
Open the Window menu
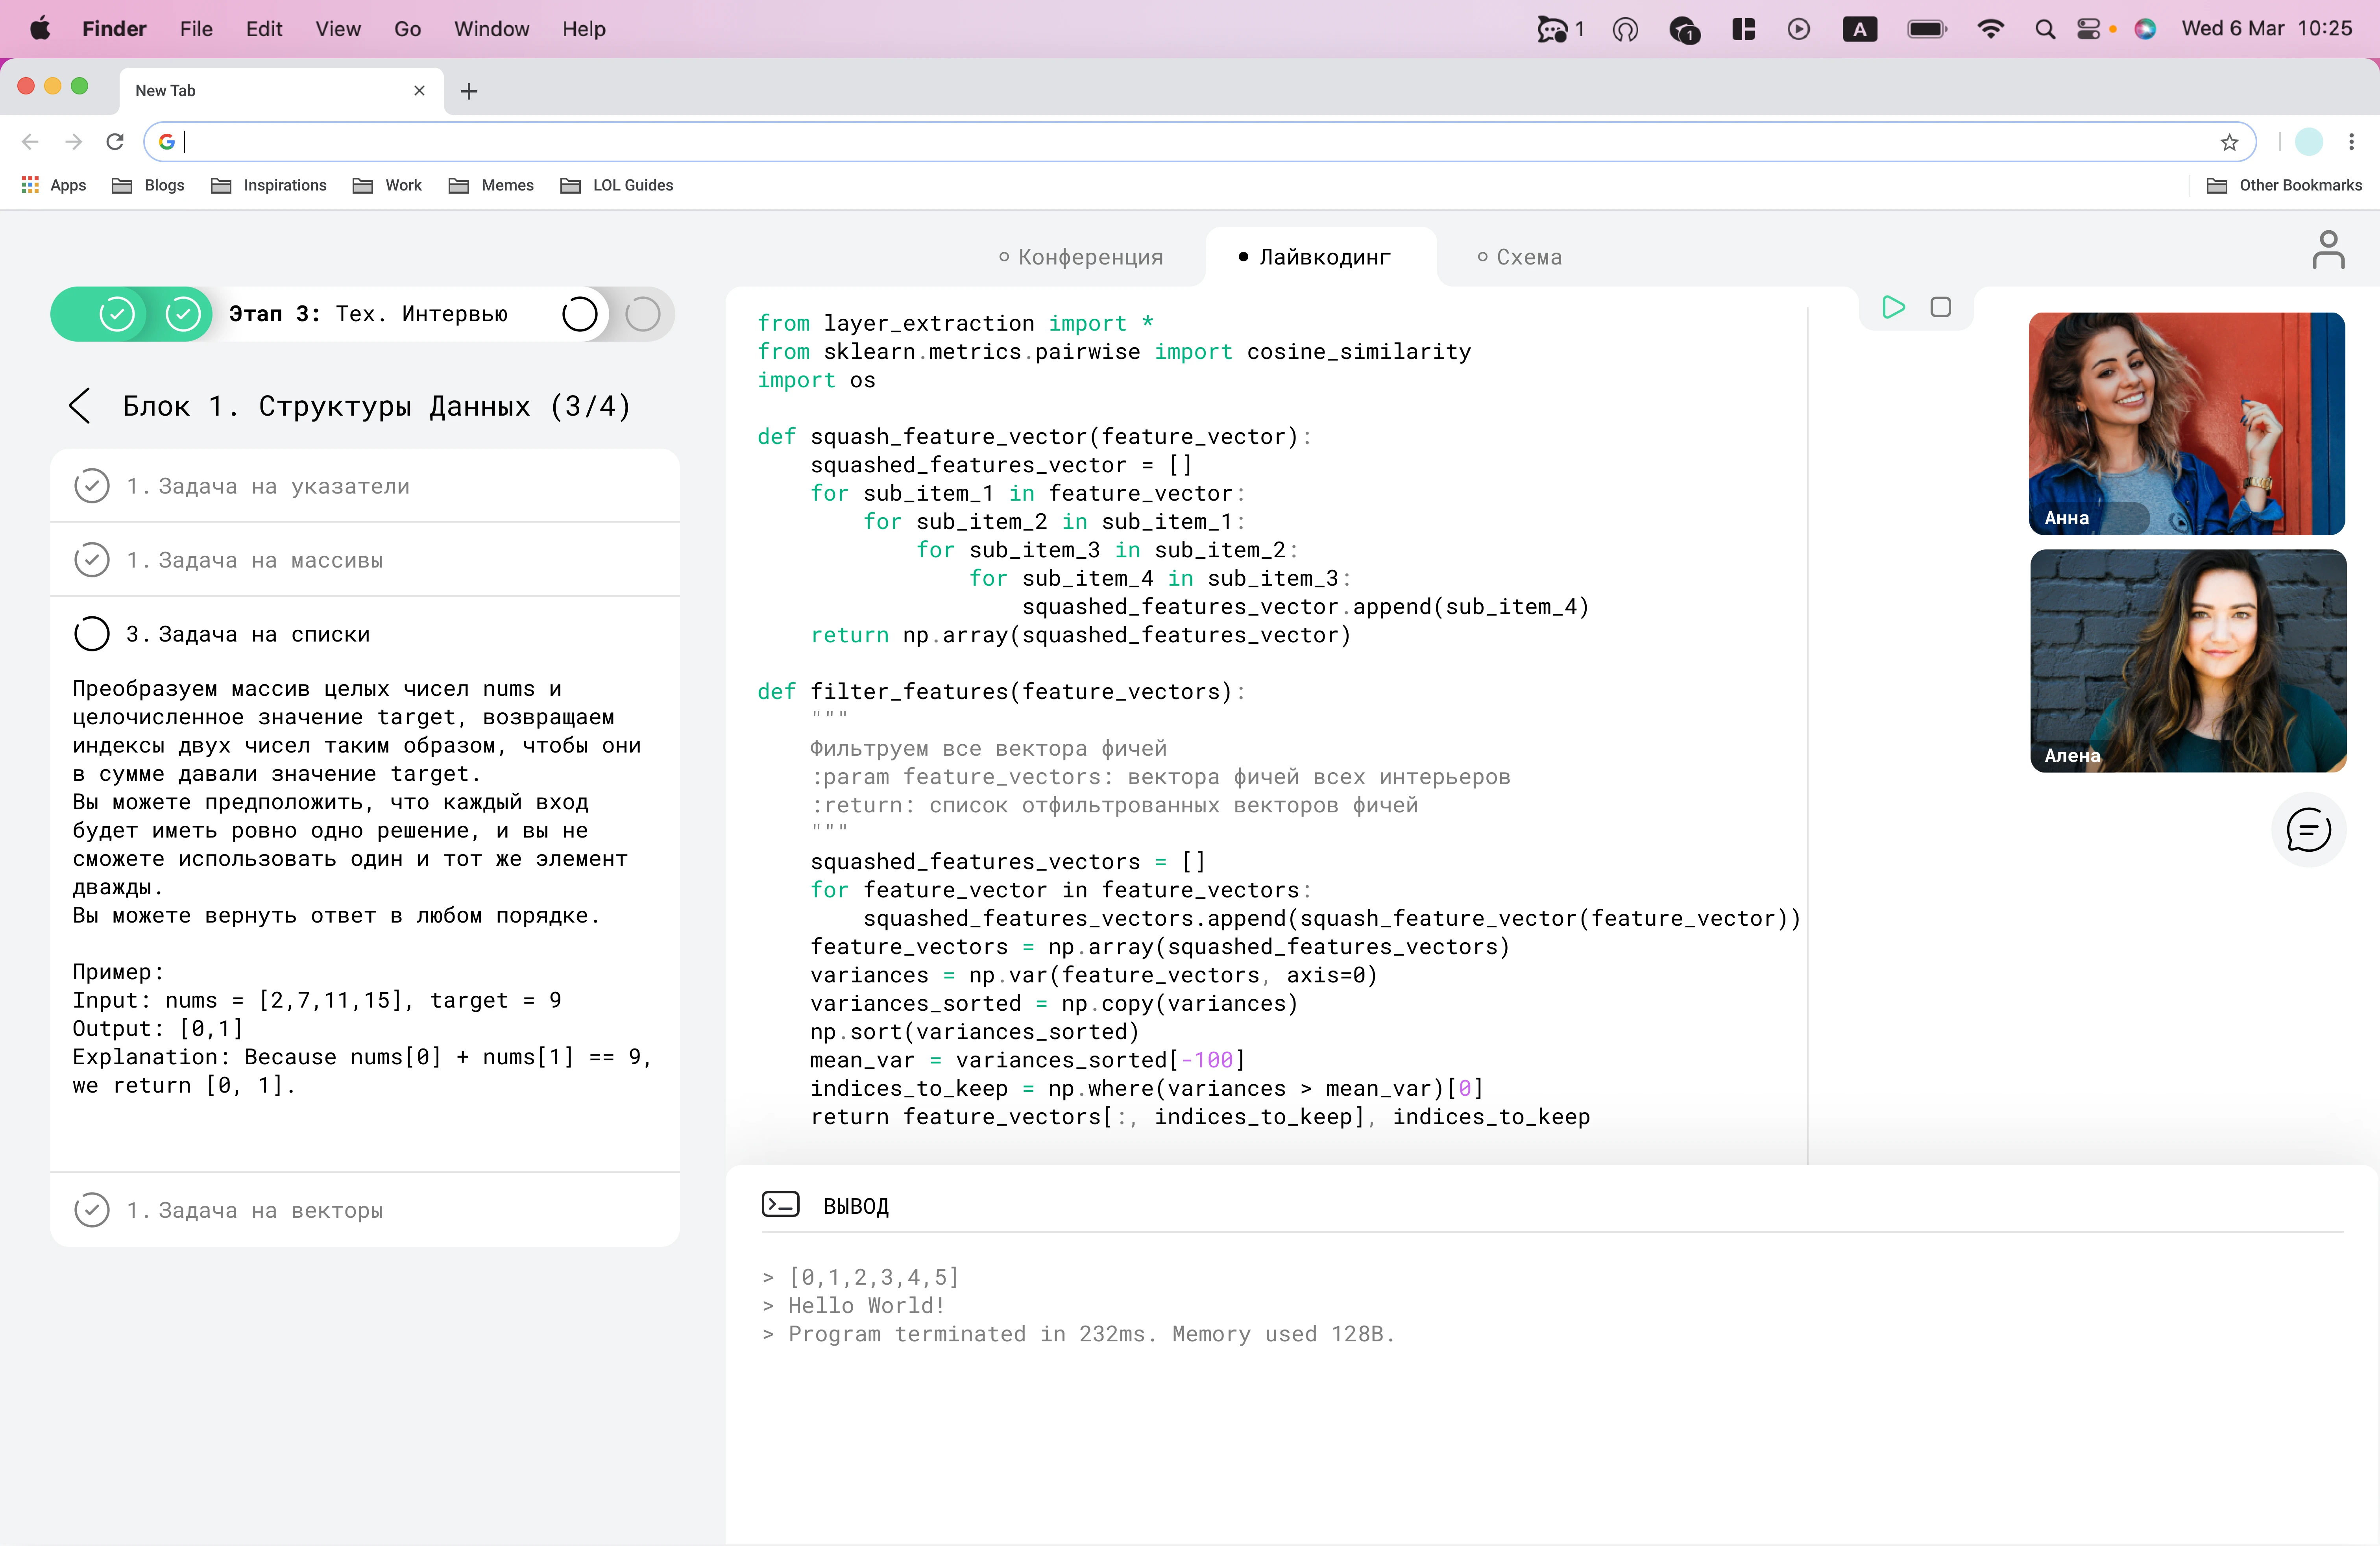click(491, 29)
